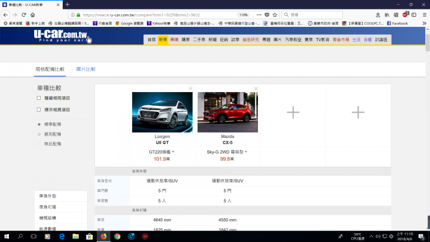This screenshot has height=242, width=430.
Task: Switch to the specification comparison tab
Action: coord(50,69)
